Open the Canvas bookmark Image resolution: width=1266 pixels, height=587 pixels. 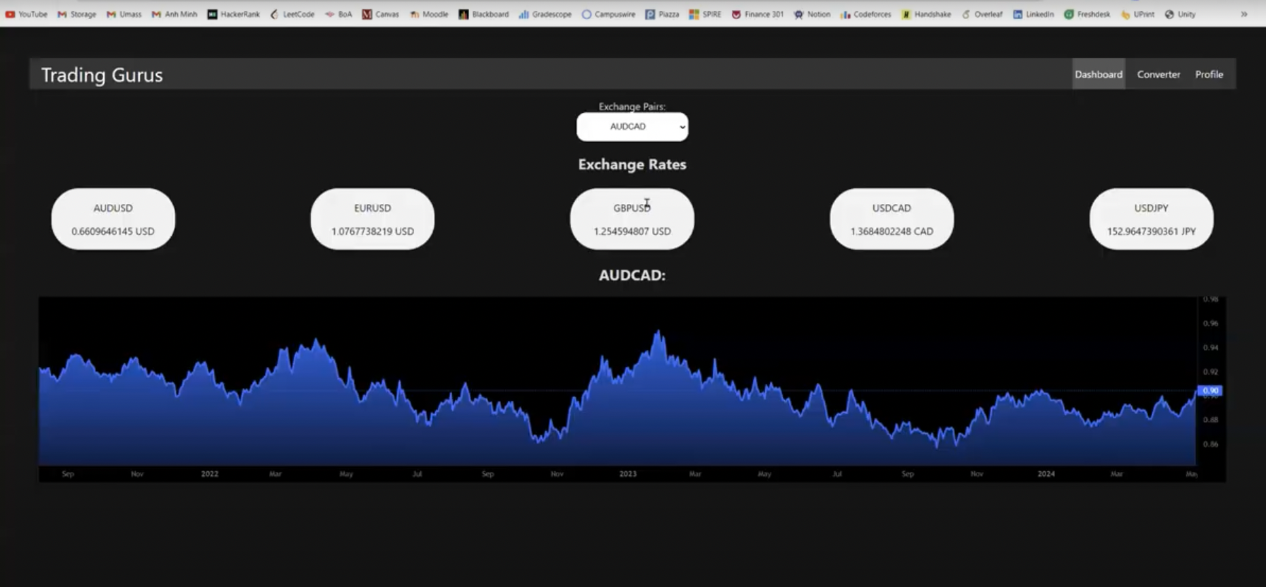[381, 14]
